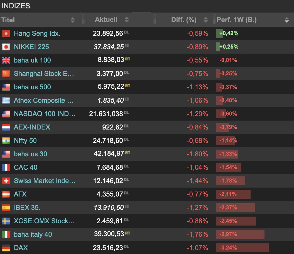294x254 pixels.
Task: Select the -1,29% diff for NASDAQ 100
Action: pyautogui.click(x=197, y=114)
